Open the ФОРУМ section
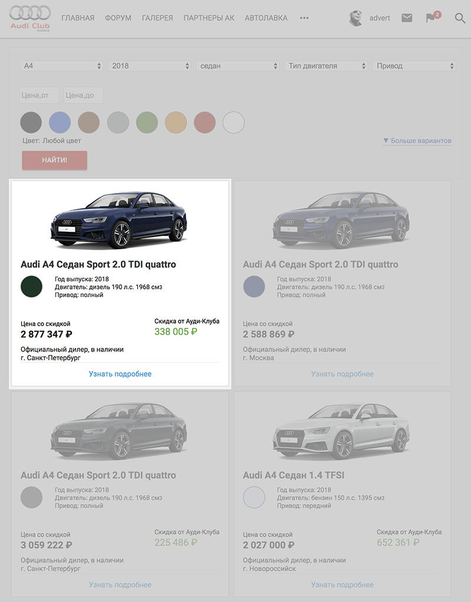471x602 pixels. [x=118, y=18]
